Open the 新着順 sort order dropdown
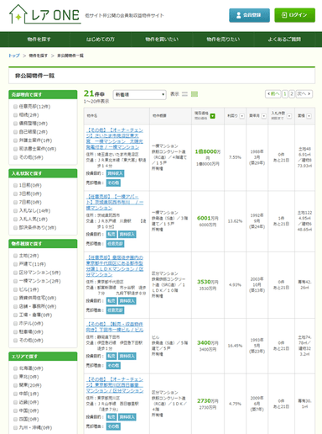This screenshot has height=434, width=322. point(139,95)
